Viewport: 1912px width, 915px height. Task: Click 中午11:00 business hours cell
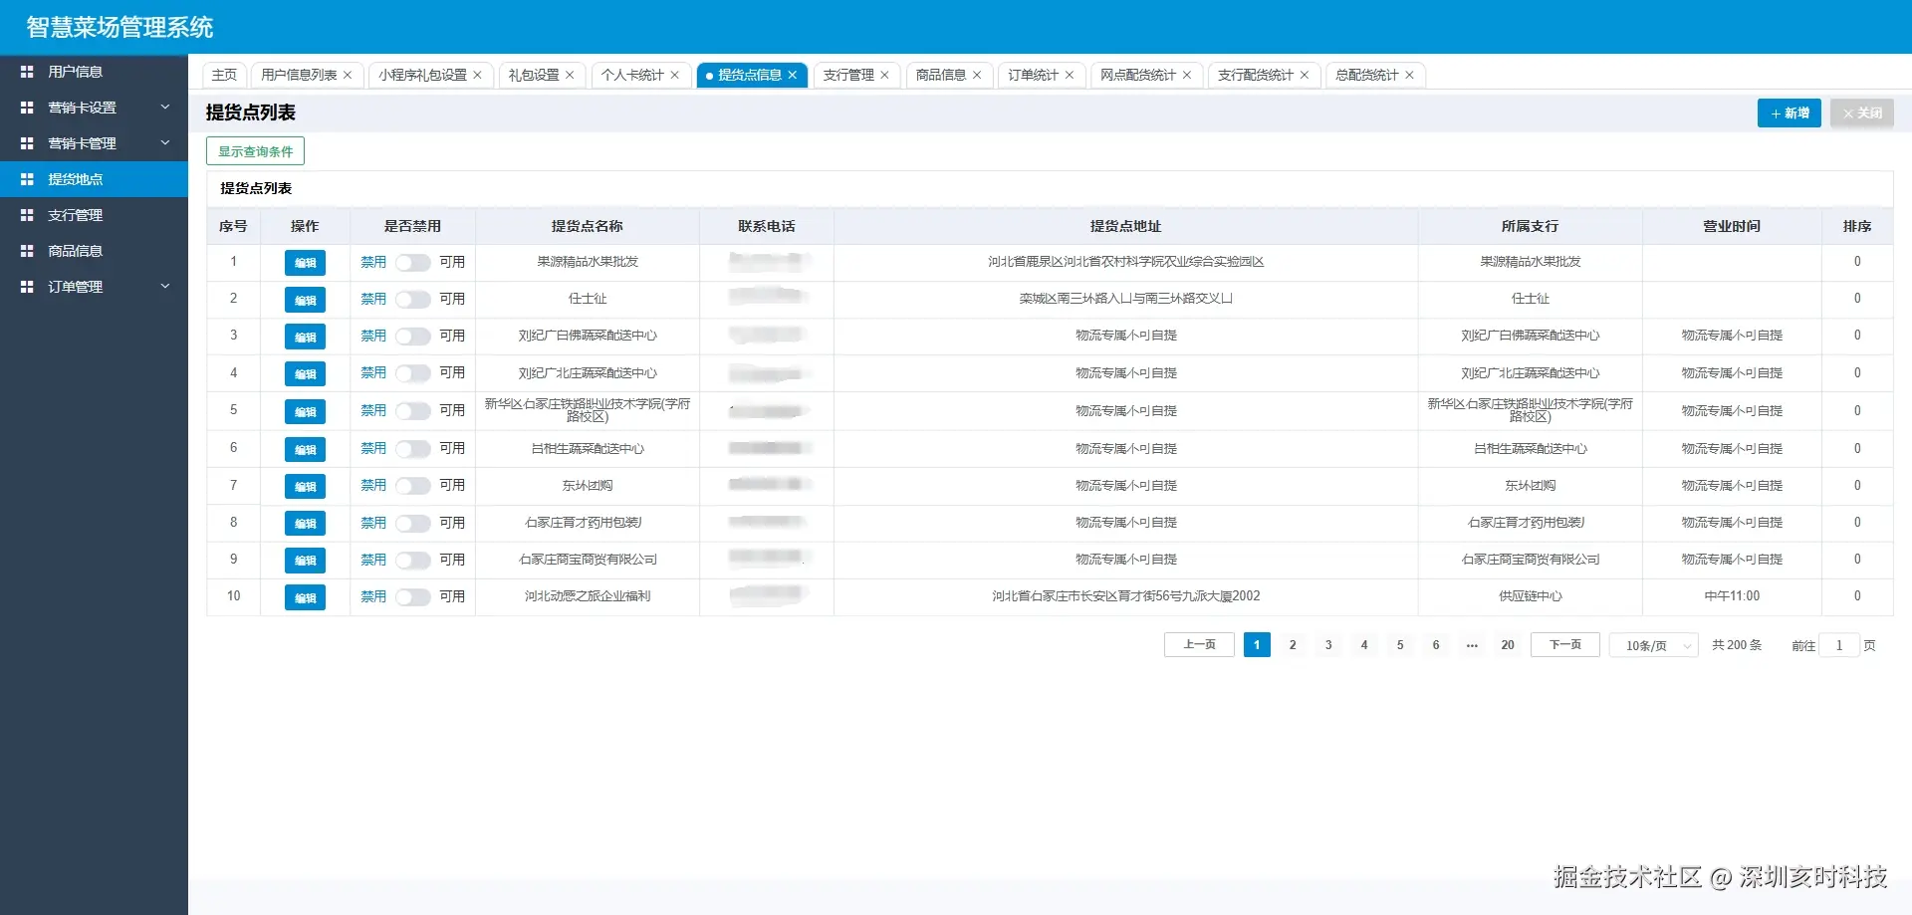coord(1732,596)
